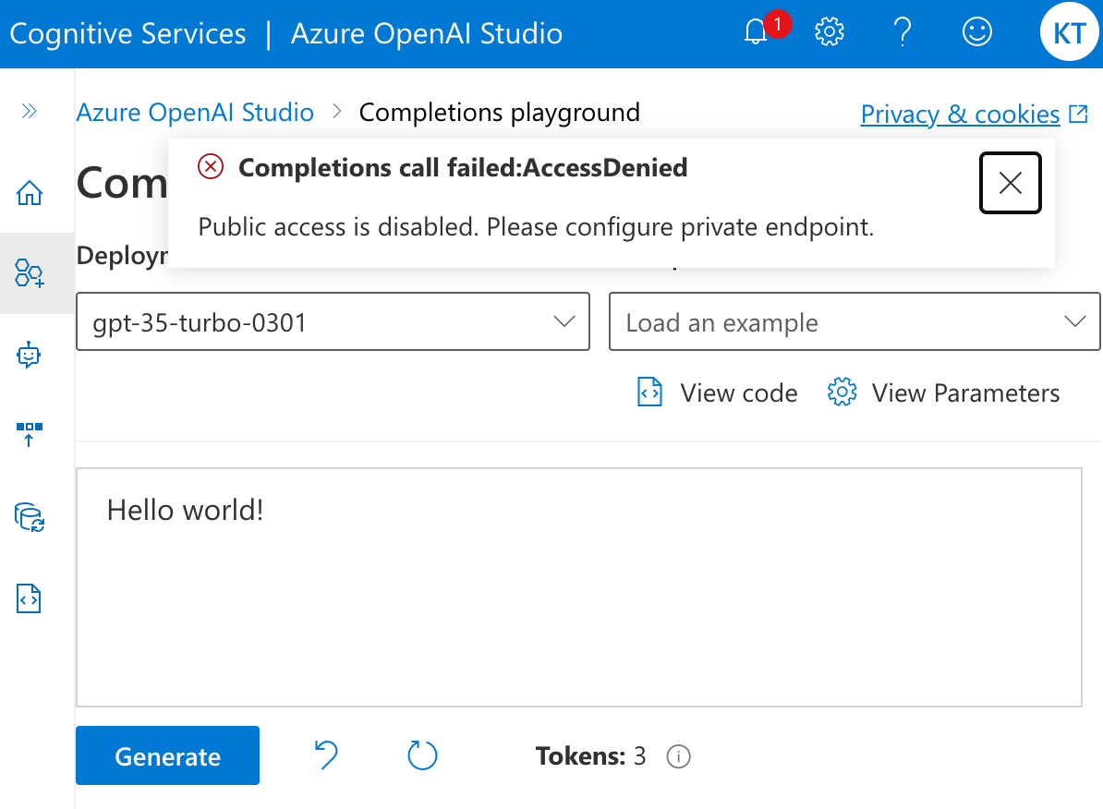Navigate to Azure OpenAI Studio breadcrumb
The width and height of the screenshot is (1103, 809).
(194, 112)
